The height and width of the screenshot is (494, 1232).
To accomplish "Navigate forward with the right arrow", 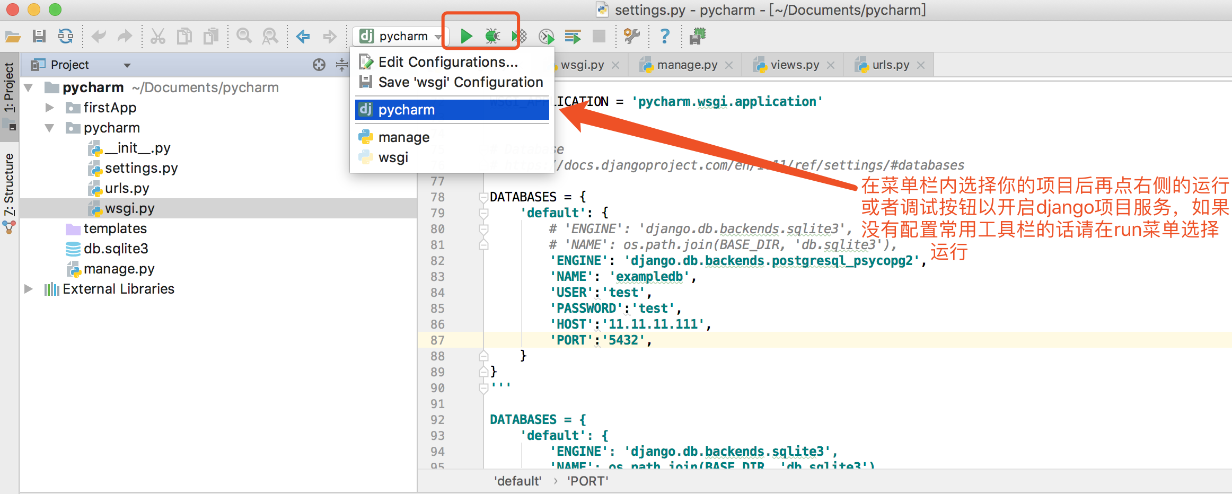I will (x=330, y=36).
